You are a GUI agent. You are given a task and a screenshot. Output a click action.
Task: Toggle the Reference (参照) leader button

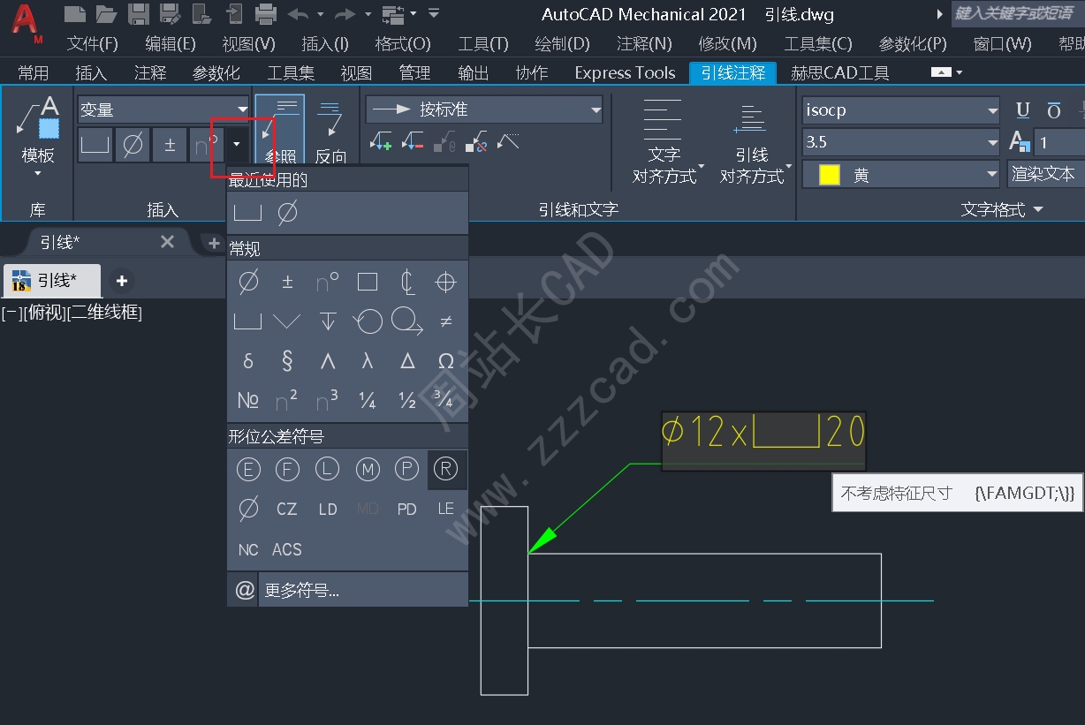[x=280, y=130]
